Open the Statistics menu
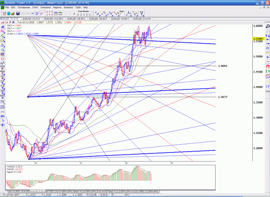This screenshot has width=270, height=197. click(68, 7)
